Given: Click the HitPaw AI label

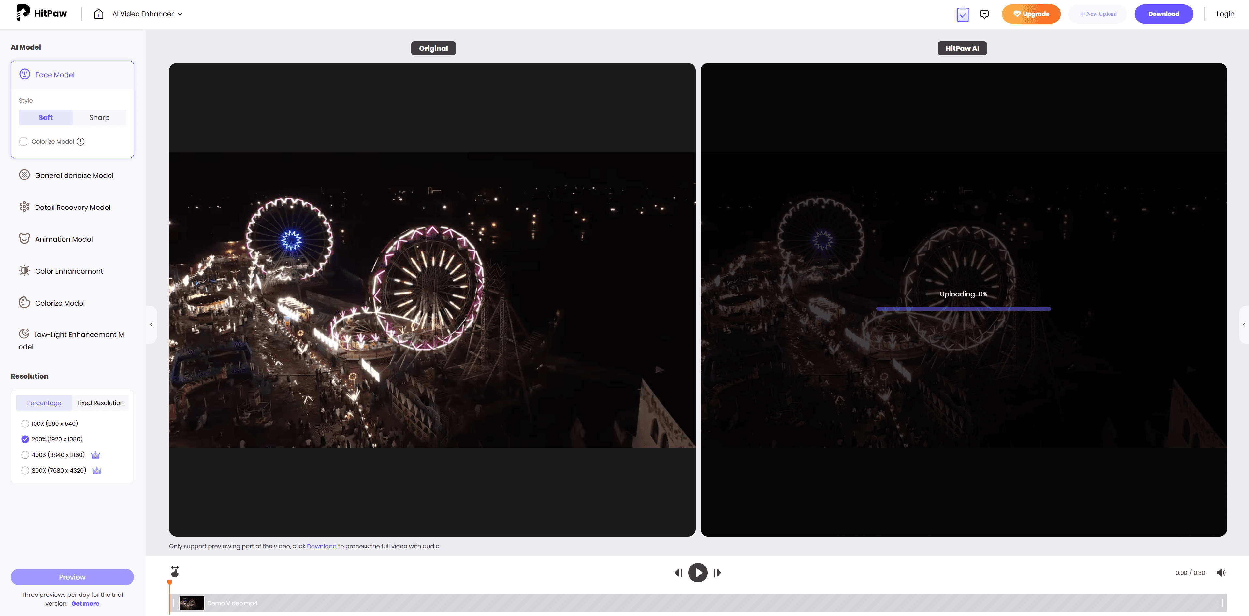Looking at the screenshot, I should [962, 49].
